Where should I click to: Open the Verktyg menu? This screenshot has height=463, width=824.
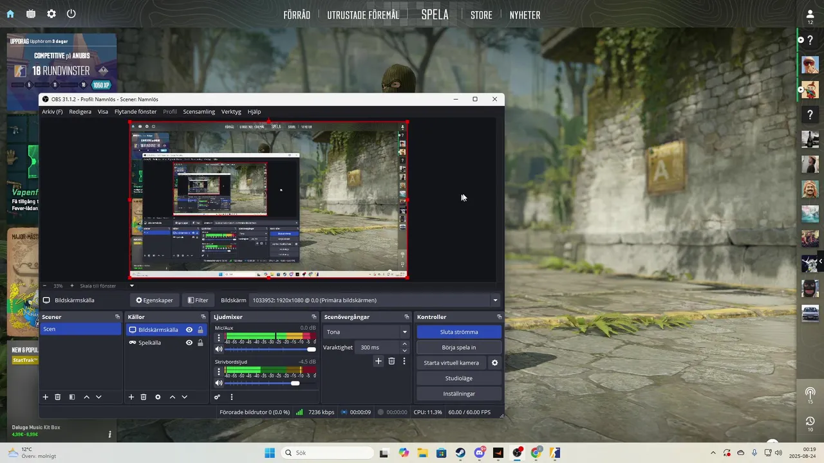tap(231, 112)
